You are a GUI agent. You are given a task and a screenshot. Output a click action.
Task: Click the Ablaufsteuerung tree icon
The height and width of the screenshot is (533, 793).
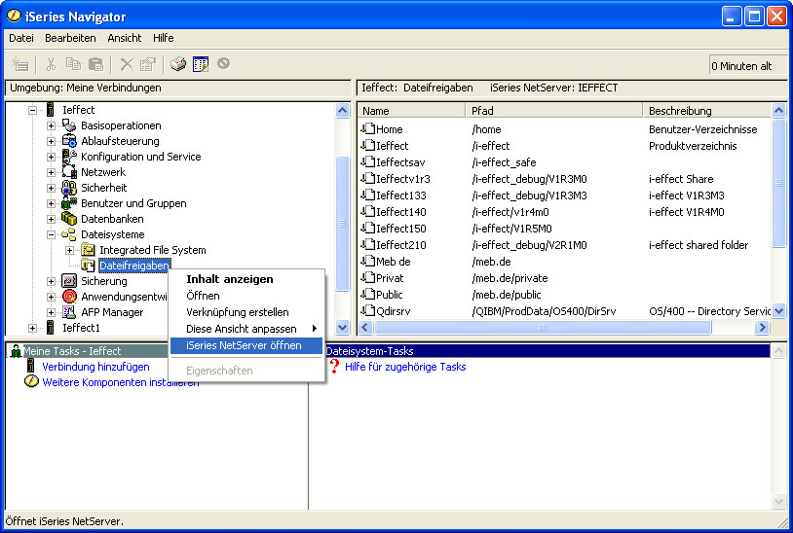point(69,141)
